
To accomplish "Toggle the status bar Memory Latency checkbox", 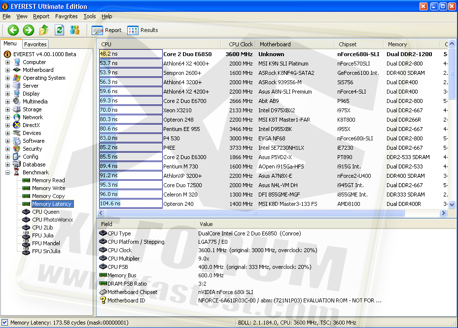I will (x=4, y=322).
